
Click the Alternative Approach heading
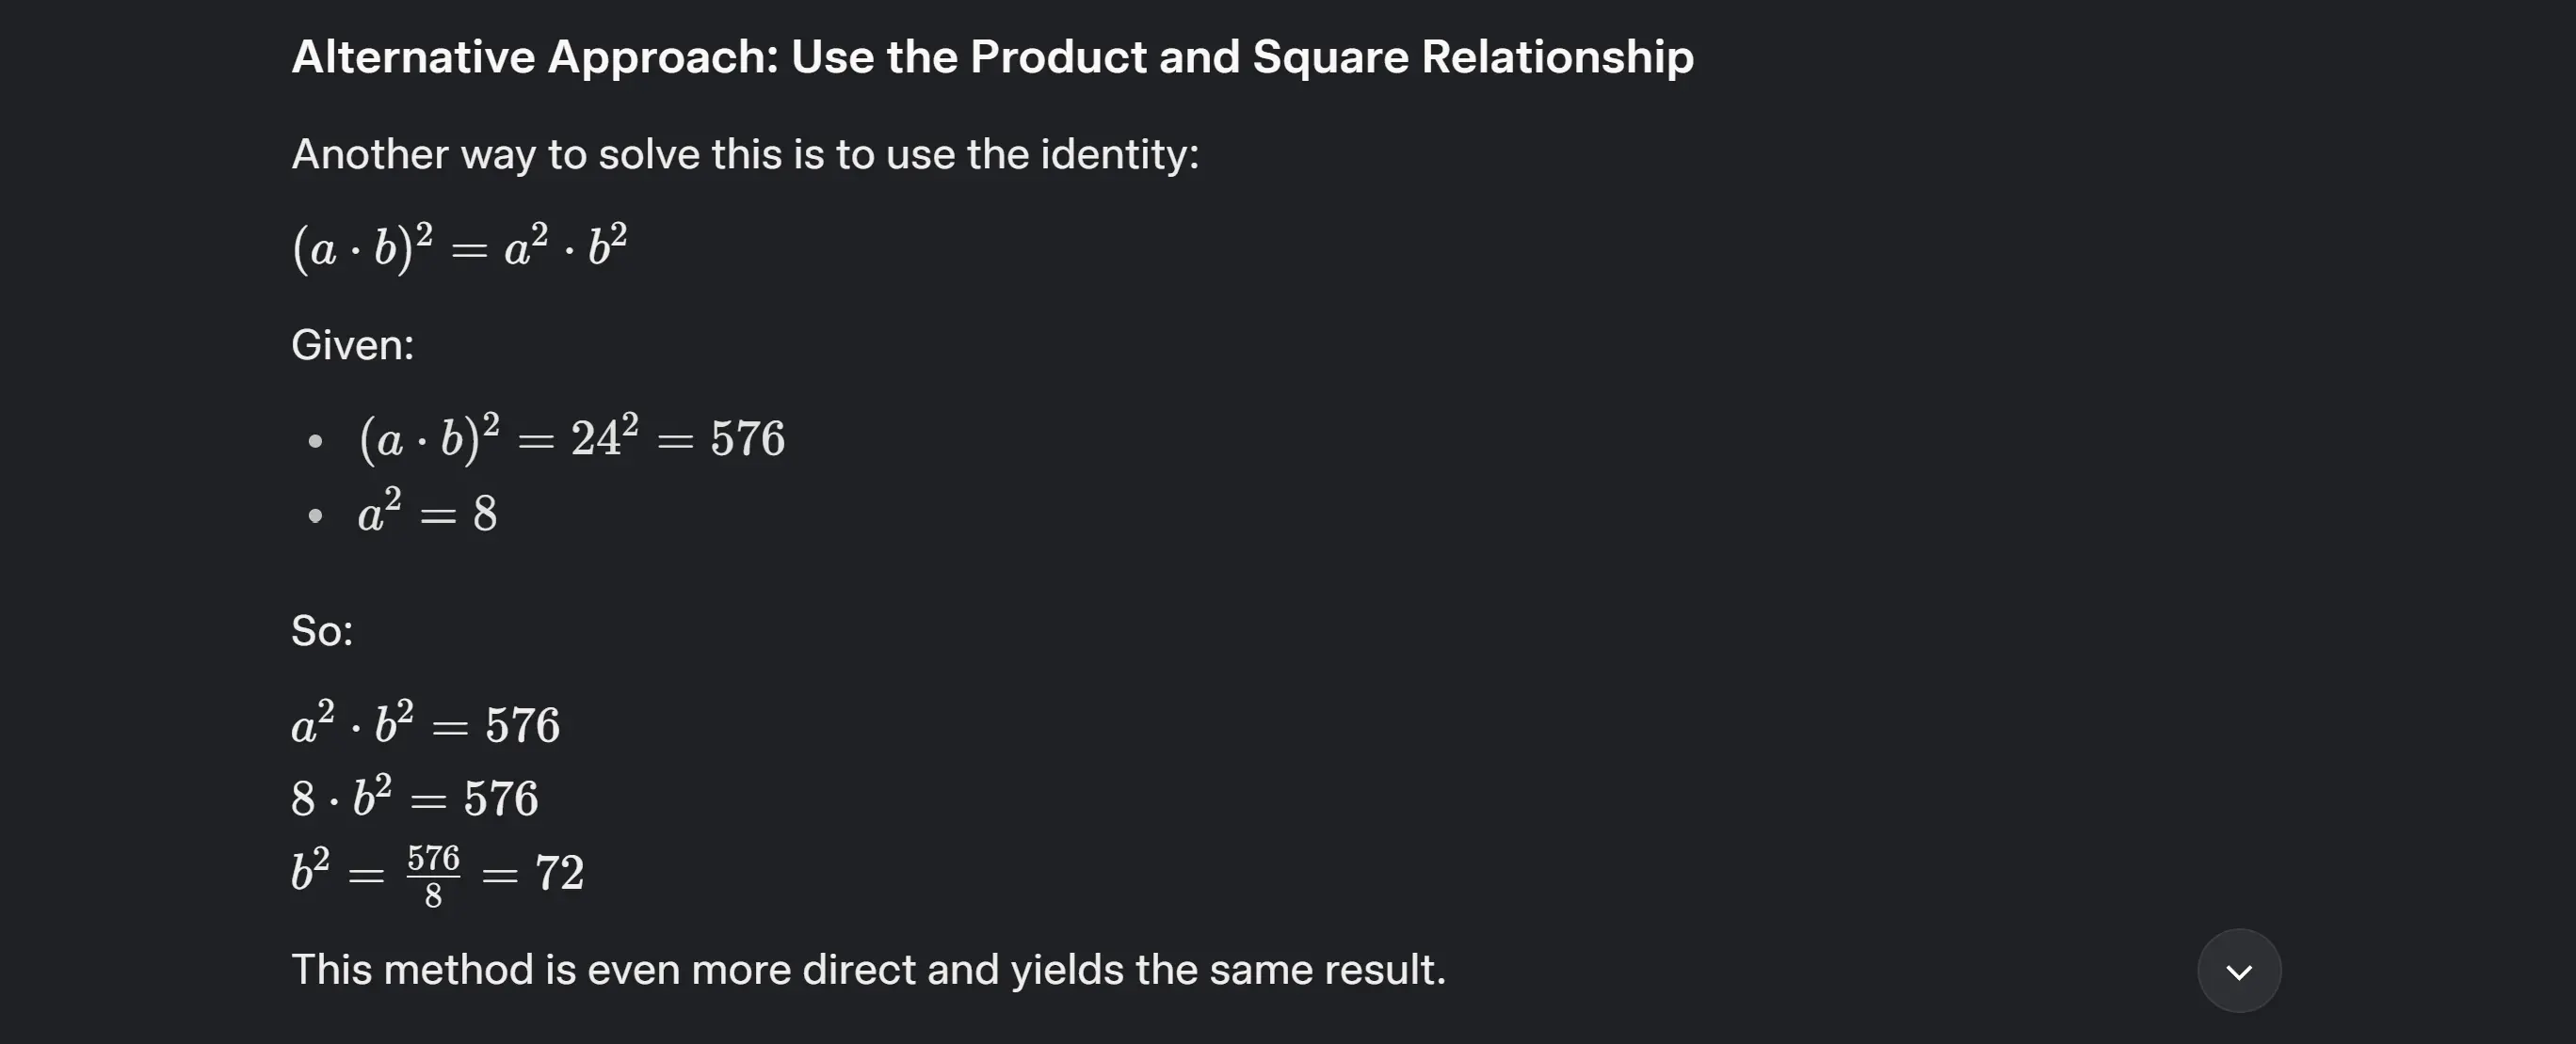(992, 57)
